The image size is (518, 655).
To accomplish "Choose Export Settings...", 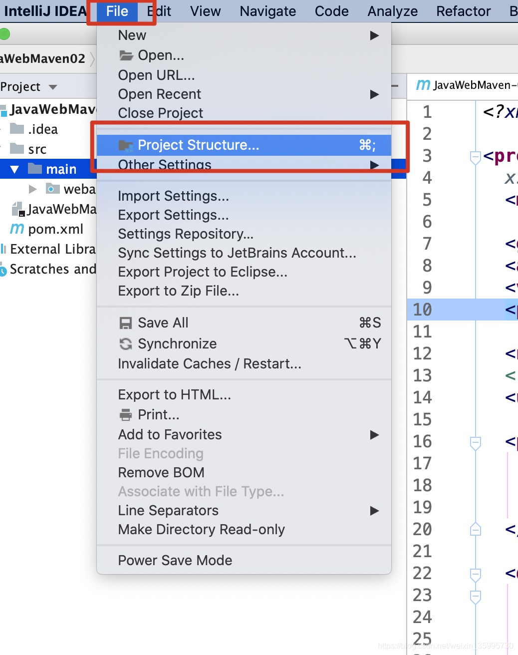I will tap(244, 215).
